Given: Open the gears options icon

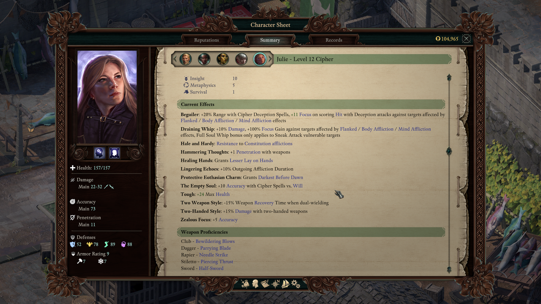Looking at the screenshot, I should coord(295,284).
